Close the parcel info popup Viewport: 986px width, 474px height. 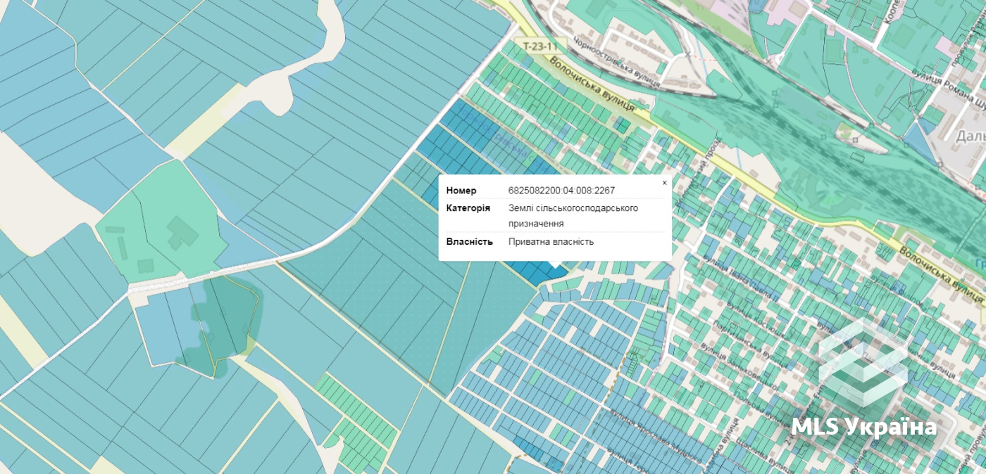[664, 183]
